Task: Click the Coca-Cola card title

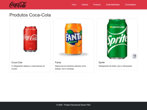Action: tap(17, 62)
